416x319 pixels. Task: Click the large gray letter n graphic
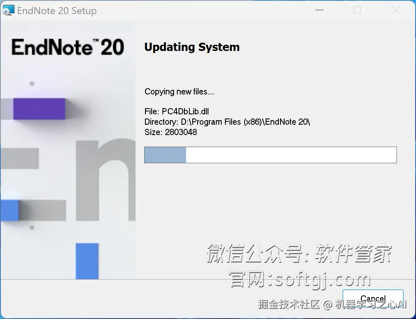[105, 180]
